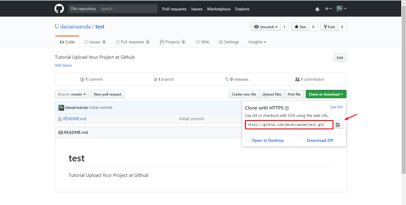The image size is (406, 205).
Task: Switch to the Wiki tab
Action: coord(203,42)
